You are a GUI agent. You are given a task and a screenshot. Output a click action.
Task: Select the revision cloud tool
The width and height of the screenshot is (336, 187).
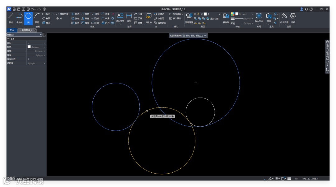point(138,18)
